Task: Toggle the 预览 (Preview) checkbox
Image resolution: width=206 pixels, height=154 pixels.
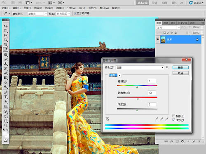Action: click(174, 120)
